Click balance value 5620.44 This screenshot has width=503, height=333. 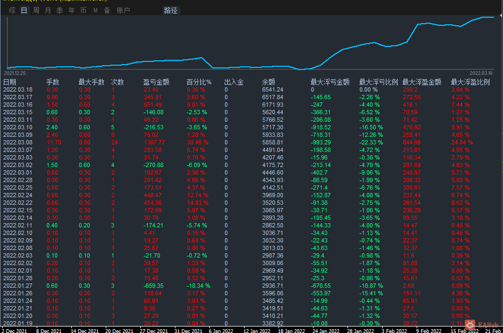click(x=273, y=113)
